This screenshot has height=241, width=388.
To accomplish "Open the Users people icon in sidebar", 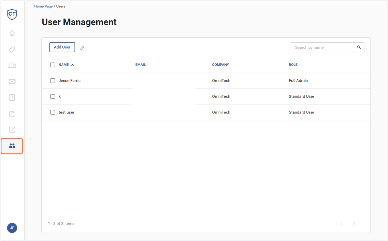I will pos(12,146).
